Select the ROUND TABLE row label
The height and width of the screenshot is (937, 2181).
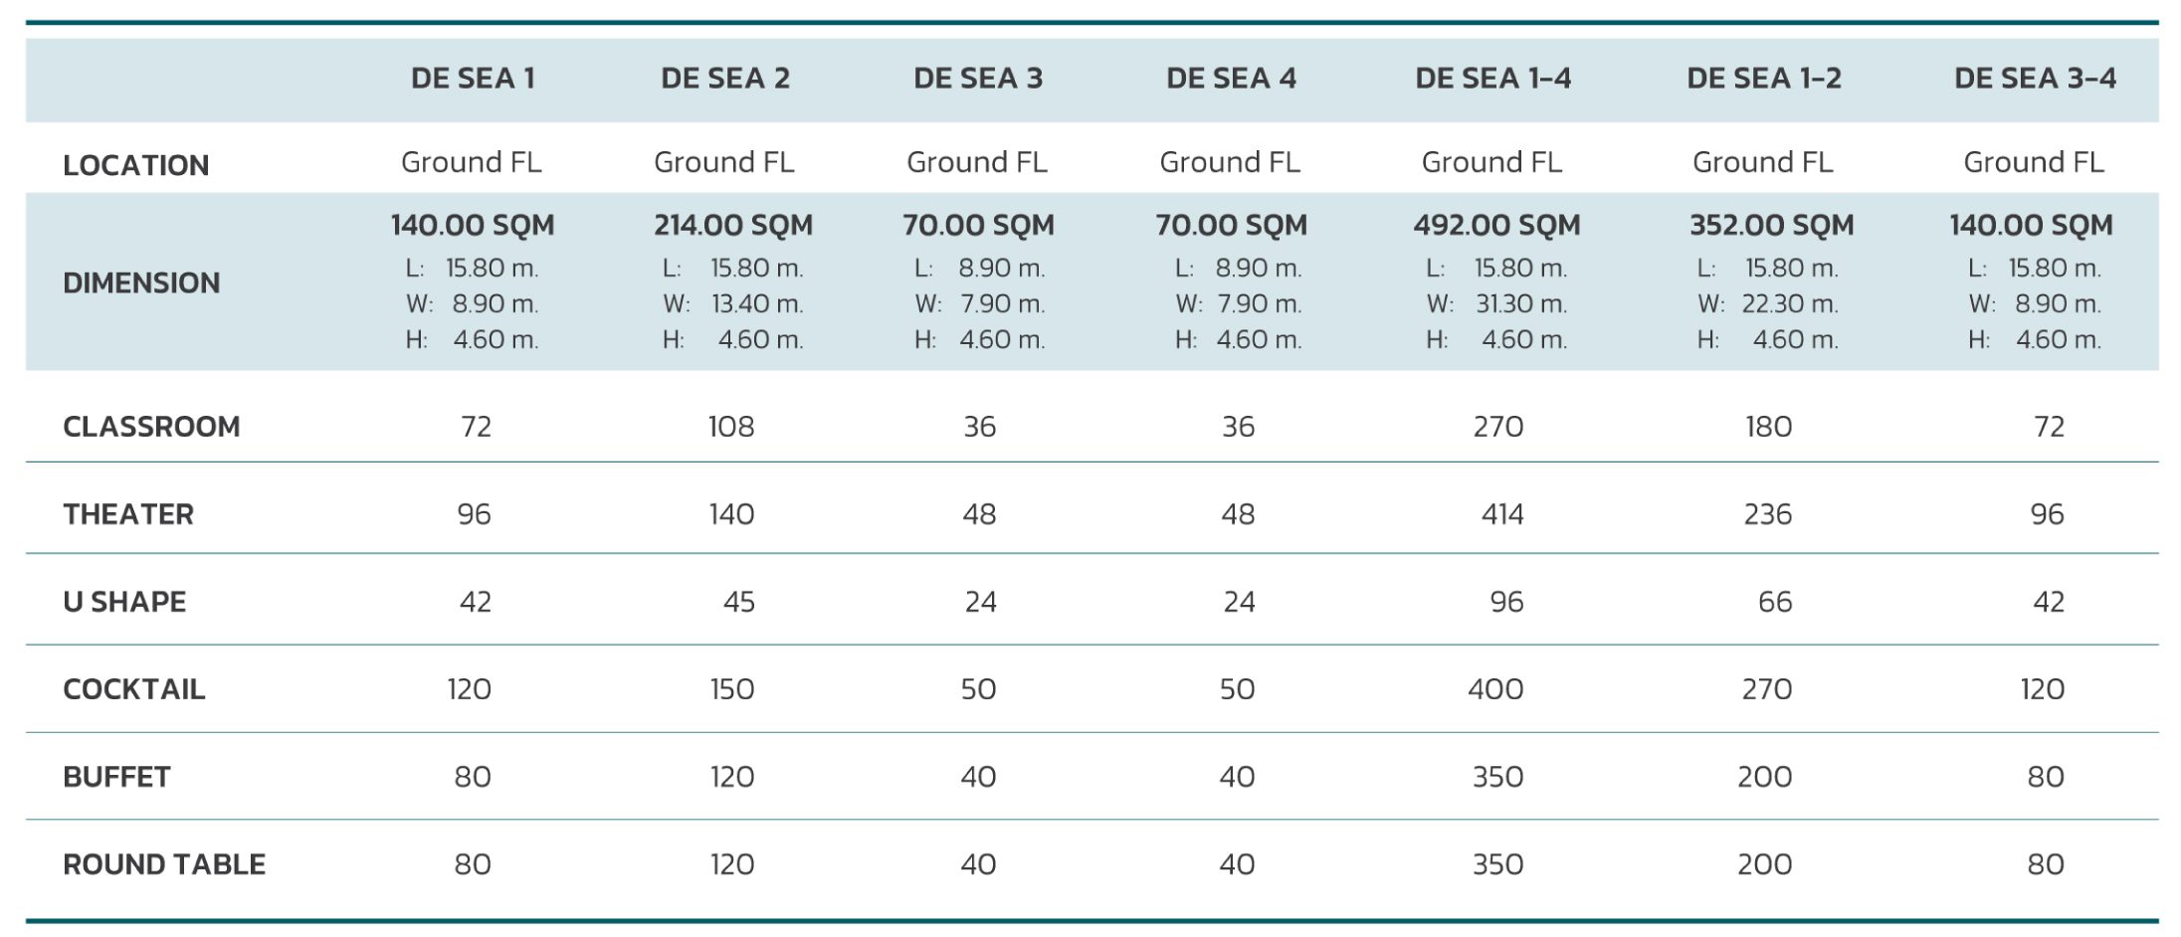pos(164,864)
